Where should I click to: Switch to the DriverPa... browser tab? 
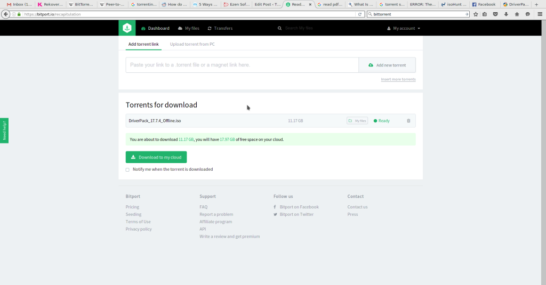tap(516, 4)
